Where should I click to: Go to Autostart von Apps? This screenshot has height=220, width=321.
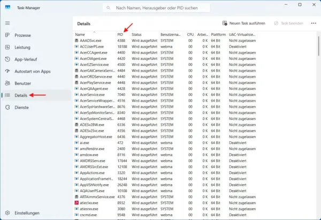[36, 71]
